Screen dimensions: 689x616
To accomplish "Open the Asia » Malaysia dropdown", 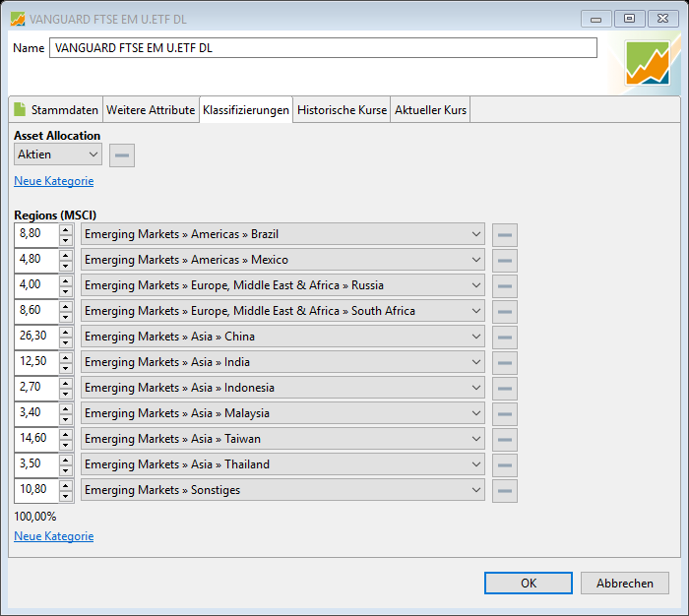I will [x=282, y=413].
